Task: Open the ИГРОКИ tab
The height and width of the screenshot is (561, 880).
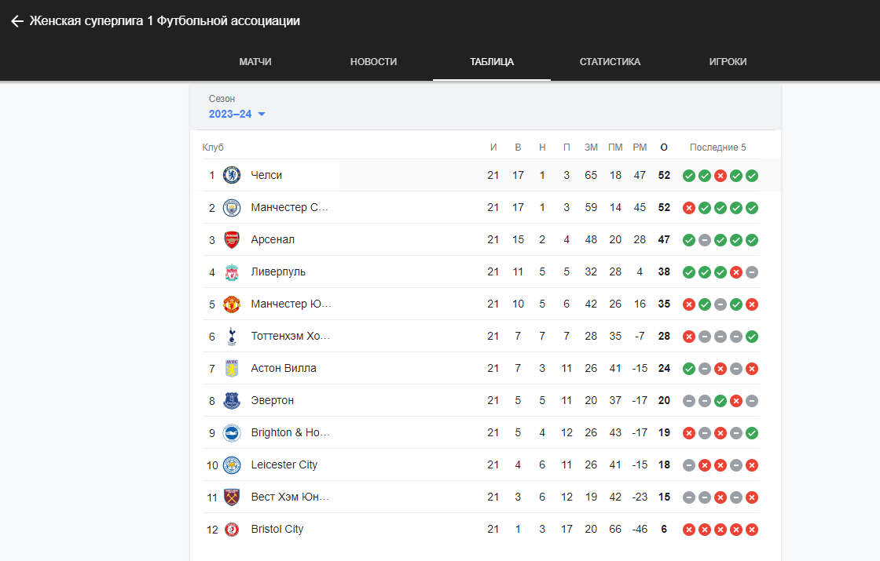Action: pyautogui.click(x=728, y=62)
